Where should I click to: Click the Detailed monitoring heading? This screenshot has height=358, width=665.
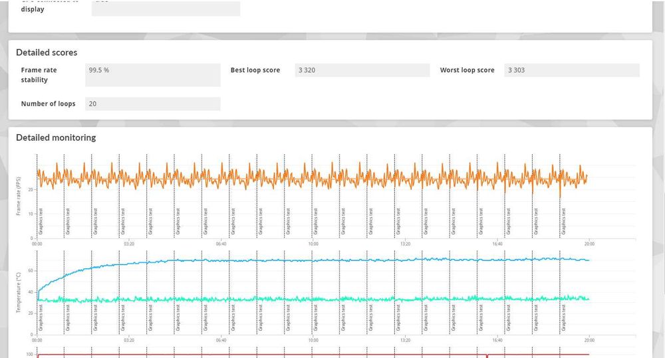56,137
